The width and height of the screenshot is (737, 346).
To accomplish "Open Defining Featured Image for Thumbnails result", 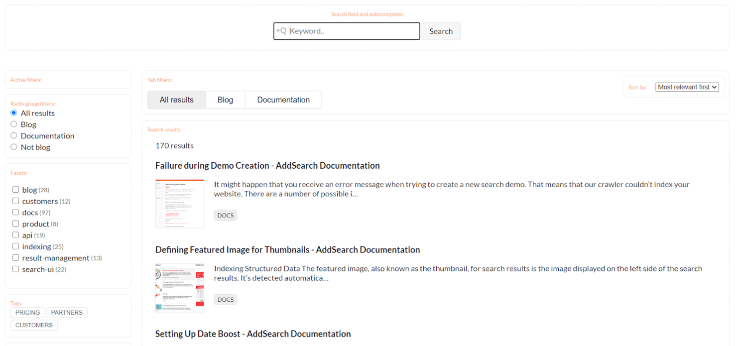I will 287,250.
